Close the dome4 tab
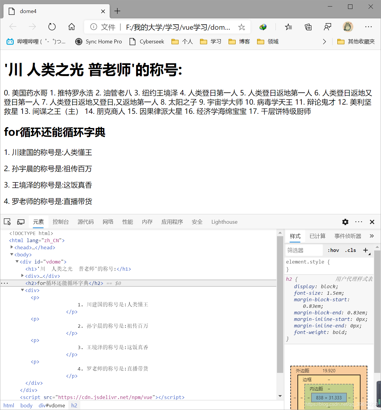The width and height of the screenshot is (381, 410). click(x=103, y=11)
